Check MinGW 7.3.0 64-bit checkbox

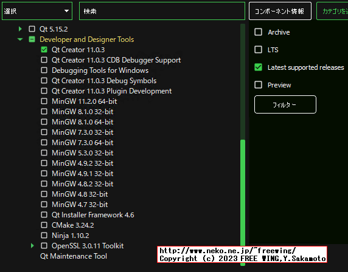[x=44, y=143]
